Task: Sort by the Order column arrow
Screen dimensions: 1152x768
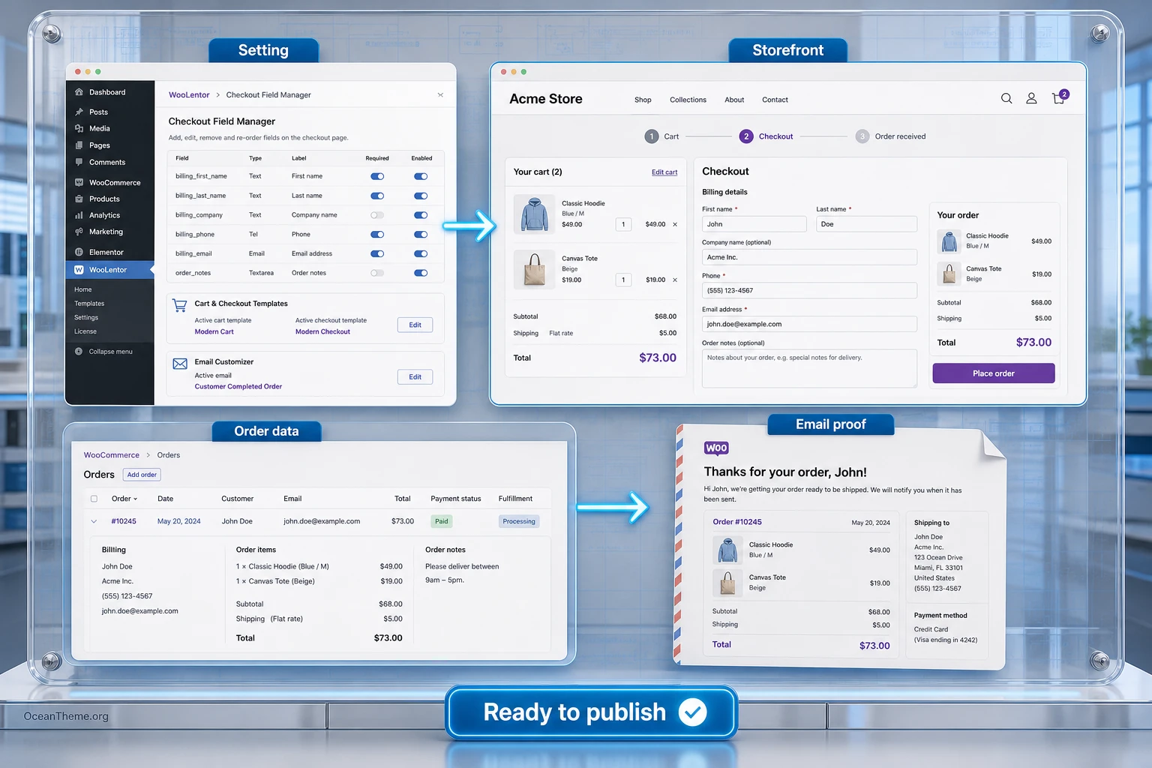Action: [x=135, y=499]
